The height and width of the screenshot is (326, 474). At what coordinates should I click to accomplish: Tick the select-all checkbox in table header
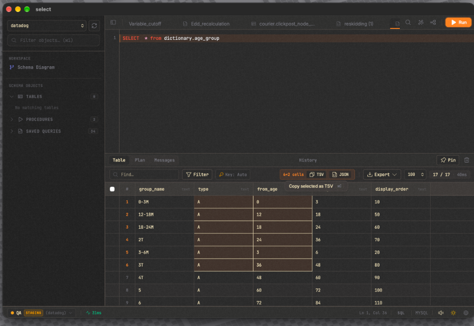(x=112, y=189)
